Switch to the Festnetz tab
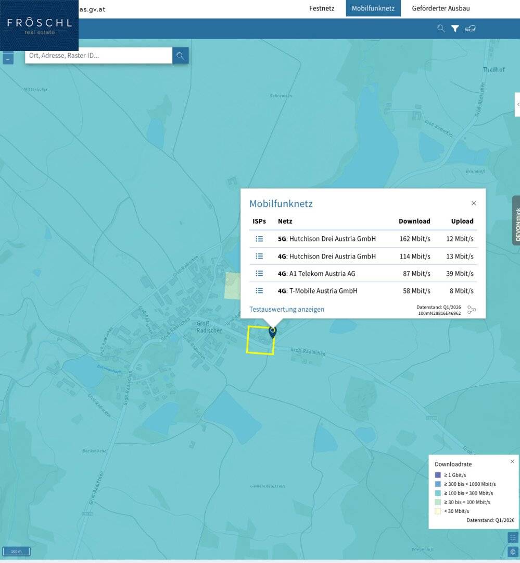This screenshot has height=563, width=520. tap(321, 8)
